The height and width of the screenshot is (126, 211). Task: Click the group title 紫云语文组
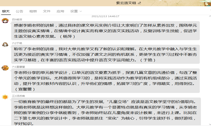(x=126, y=3)
